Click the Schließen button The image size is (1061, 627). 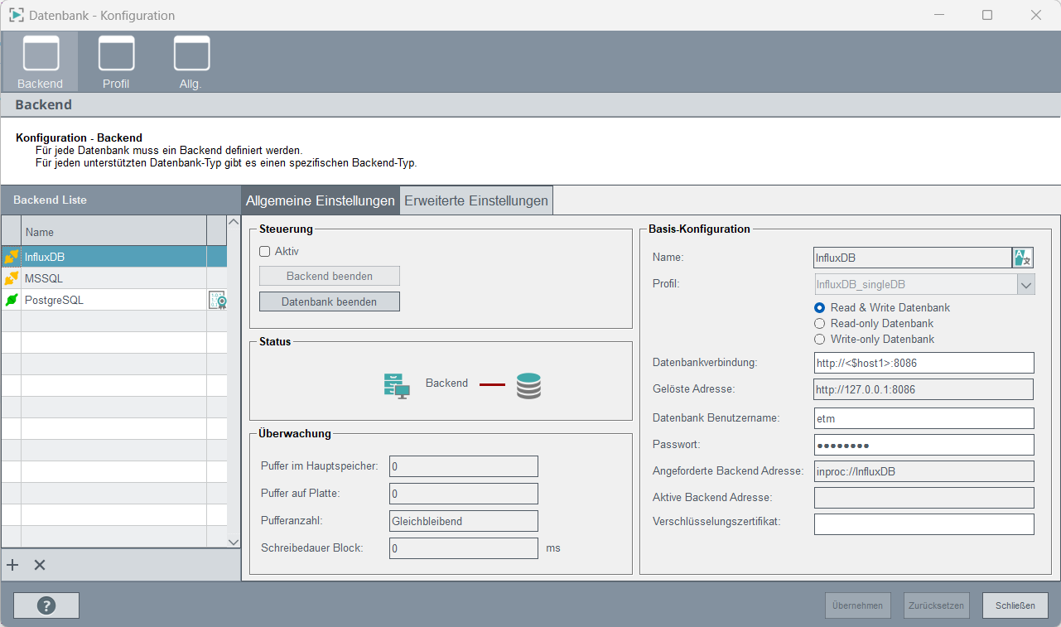point(1015,605)
